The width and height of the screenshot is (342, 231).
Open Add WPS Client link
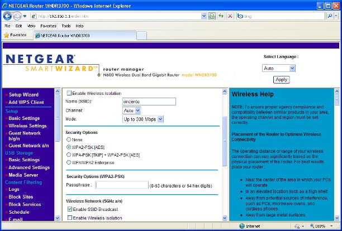[x=26, y=102]
